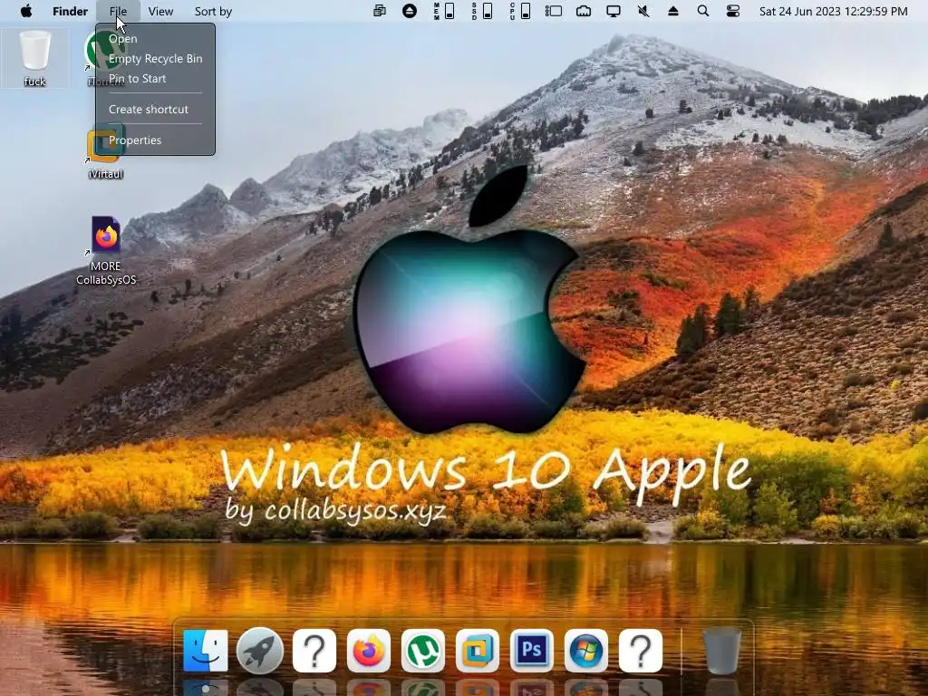
Task: Open the Control Center toggles icon
Action: coord(732,11)
